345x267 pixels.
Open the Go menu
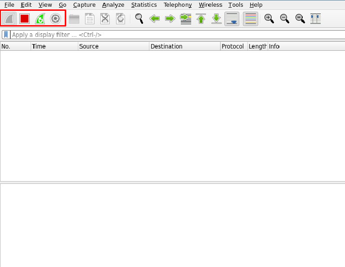pos(63,4)
